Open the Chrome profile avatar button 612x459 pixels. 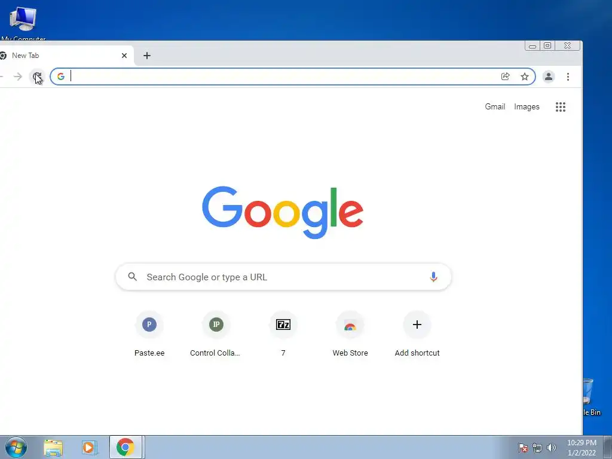click(x=549, y=76)
